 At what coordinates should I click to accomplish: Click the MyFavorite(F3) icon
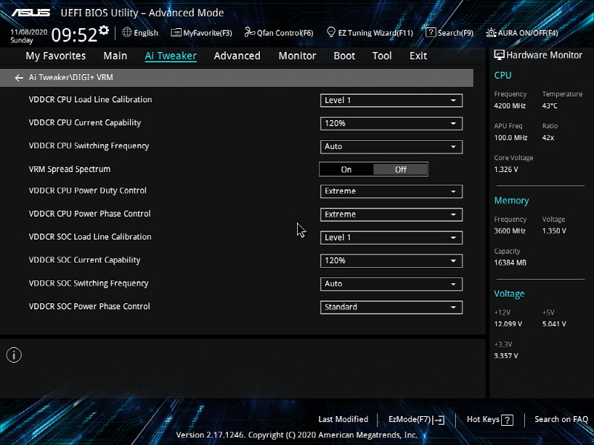(176, 33)
